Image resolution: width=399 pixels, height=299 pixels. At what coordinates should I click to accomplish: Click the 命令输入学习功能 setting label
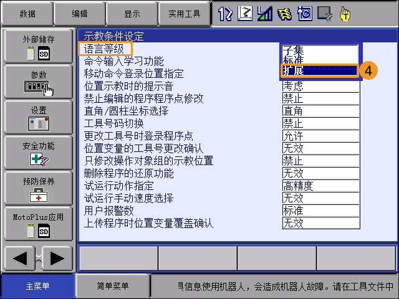click(x=123, y=61)
